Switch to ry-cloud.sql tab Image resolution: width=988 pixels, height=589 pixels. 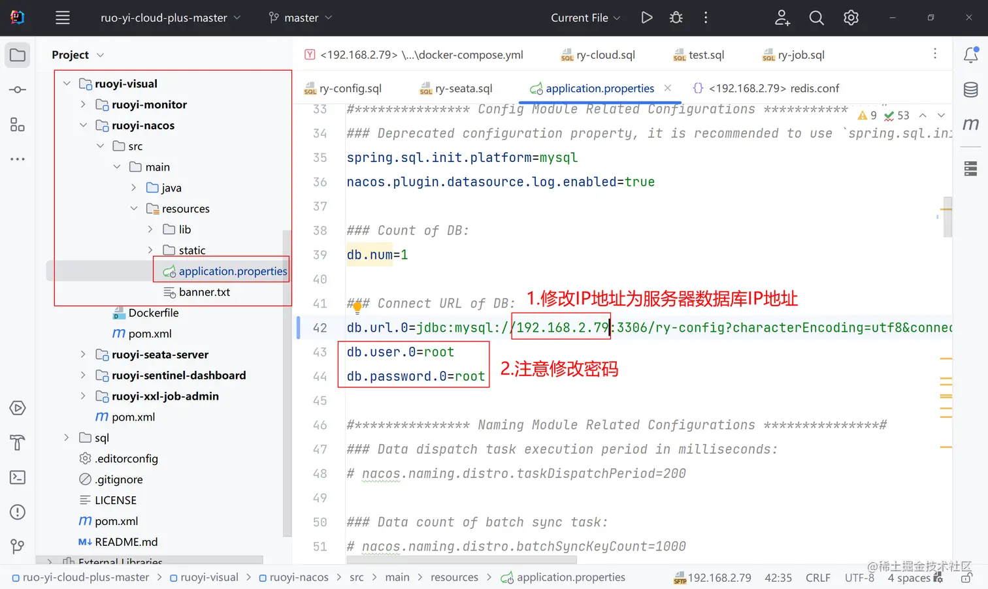coord(598,55)
